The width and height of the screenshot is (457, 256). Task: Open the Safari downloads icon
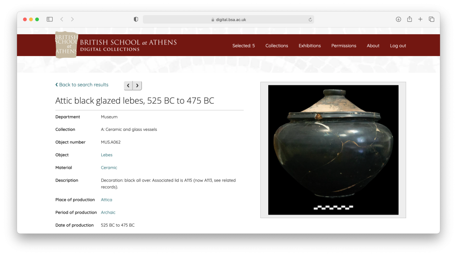point(399,19)
